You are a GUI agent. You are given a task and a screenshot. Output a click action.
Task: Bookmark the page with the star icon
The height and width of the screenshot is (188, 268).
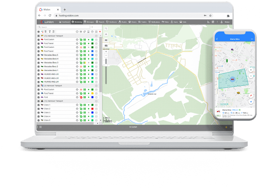210,16
